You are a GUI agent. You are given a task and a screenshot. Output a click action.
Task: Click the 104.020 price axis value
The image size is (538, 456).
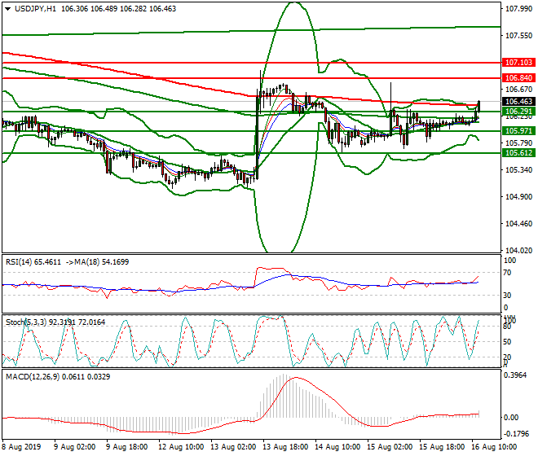coord(518,251)
